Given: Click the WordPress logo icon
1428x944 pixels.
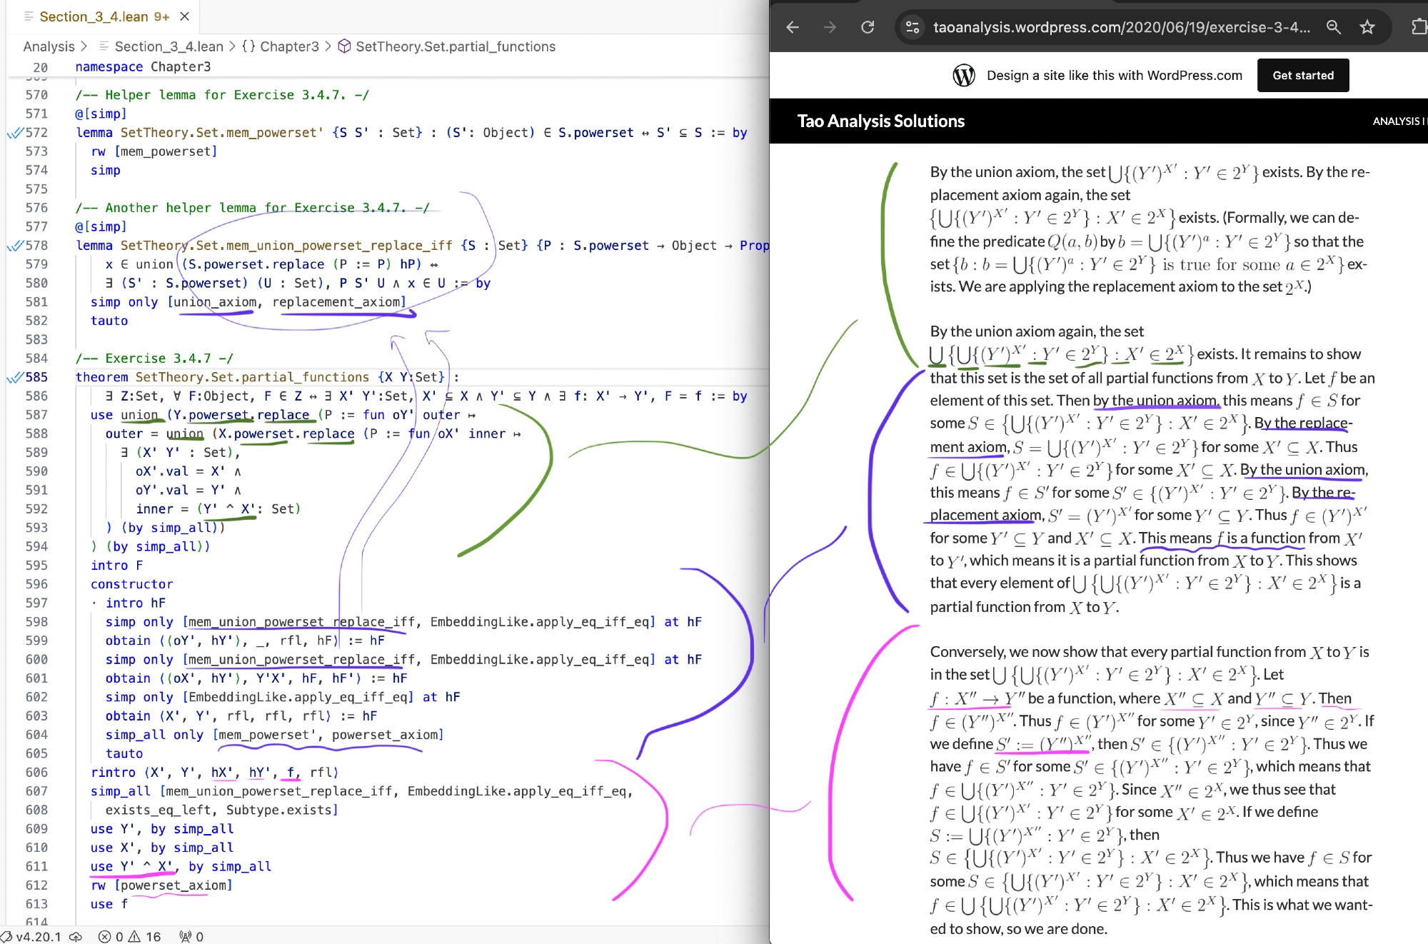Looking at the screenshot, I should point(964,76).
